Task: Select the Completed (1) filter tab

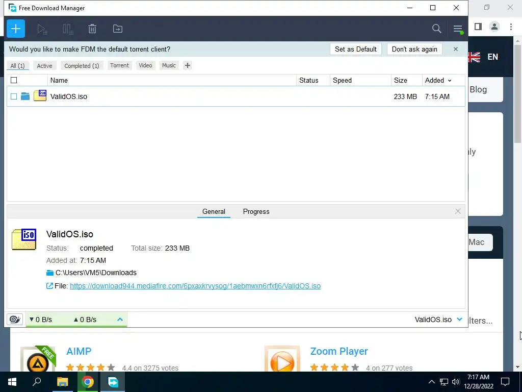Action: point(82,66)
